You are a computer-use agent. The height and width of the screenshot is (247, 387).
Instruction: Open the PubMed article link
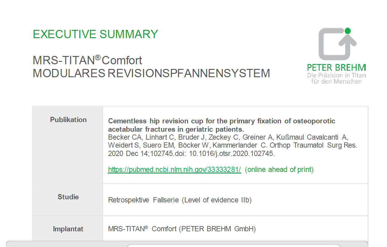(x=174, y=169)
